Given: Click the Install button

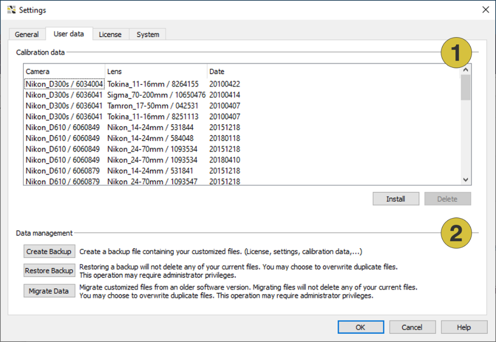Looking at the screenshot, I should click(396, 199).
